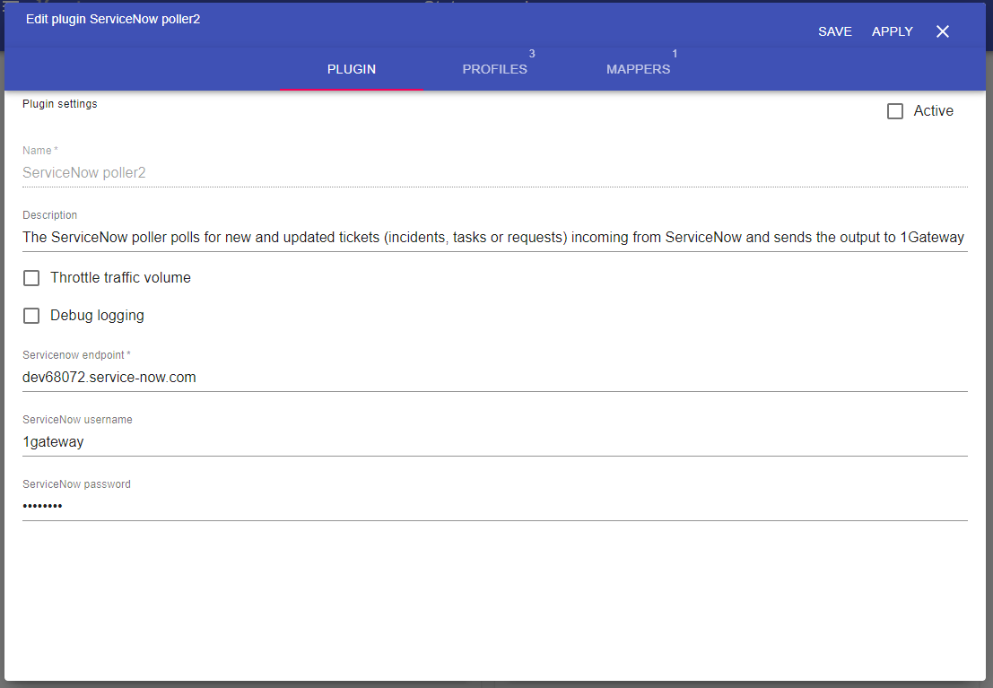Click the Name field label
993x688 pixels.
(39, 151)
